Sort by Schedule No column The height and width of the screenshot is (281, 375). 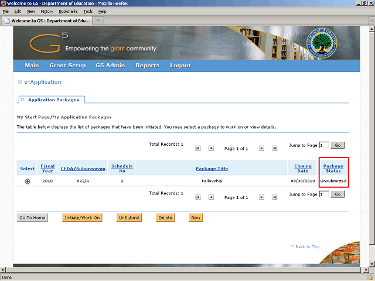pos(122,169)
